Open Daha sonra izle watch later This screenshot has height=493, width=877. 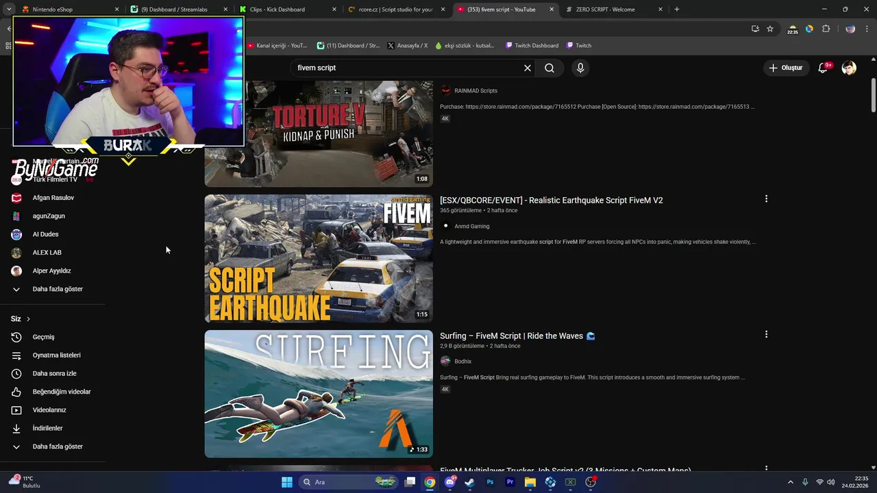53,373
